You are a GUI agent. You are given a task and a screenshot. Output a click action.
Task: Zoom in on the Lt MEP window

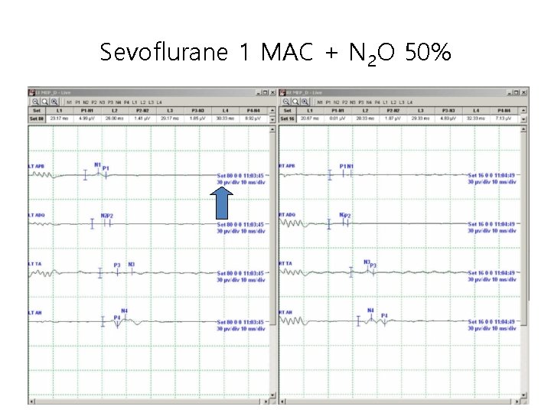54,102
